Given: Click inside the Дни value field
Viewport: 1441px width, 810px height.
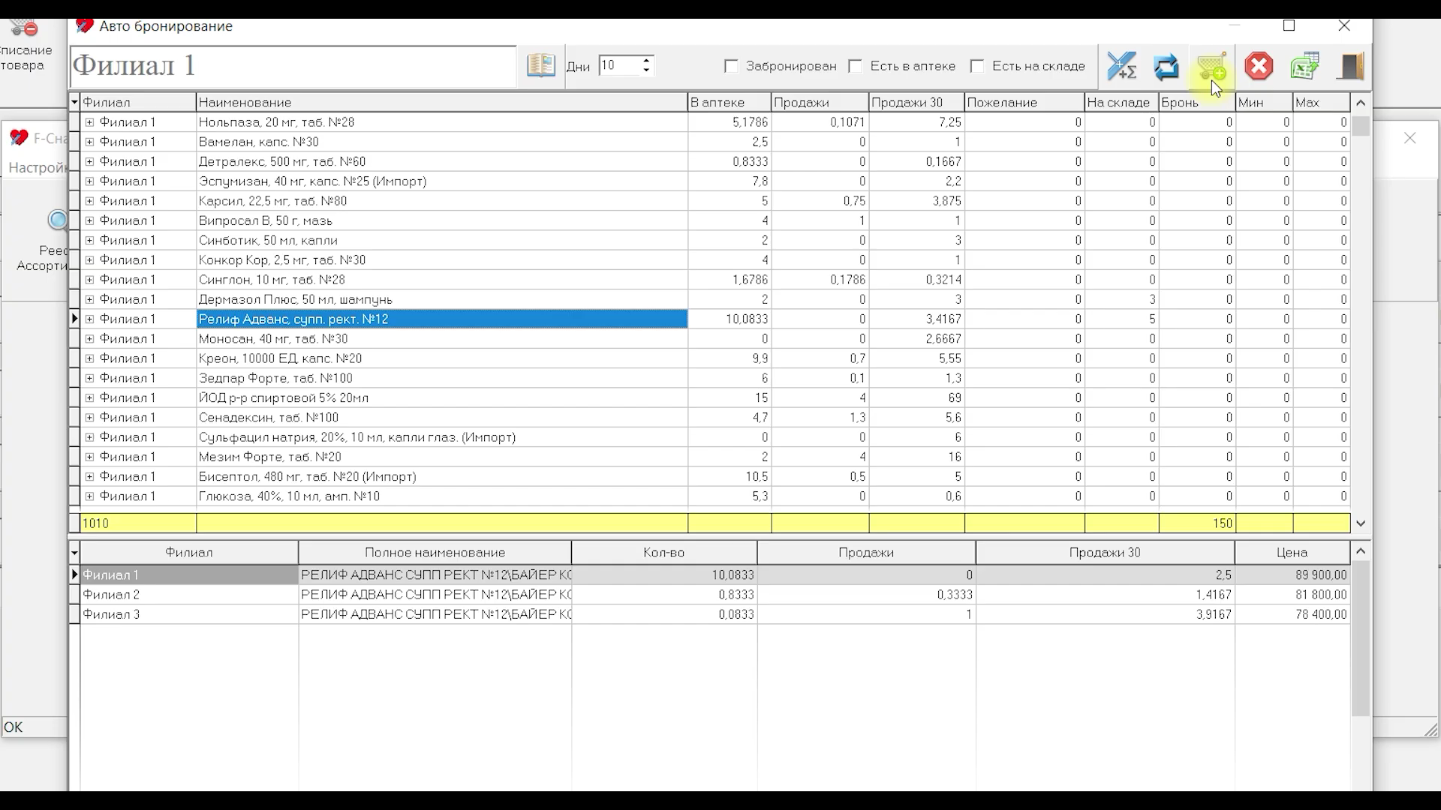Looking at the screenshot, I should pos(618,66).
